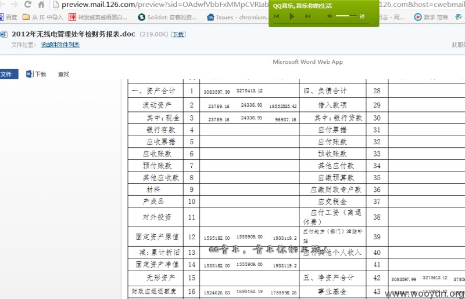Image resolution: width=465 pixels, height=299 pixels.
Task: Select the 其中:银行贷款 cell
Action: tap(332, 118)
